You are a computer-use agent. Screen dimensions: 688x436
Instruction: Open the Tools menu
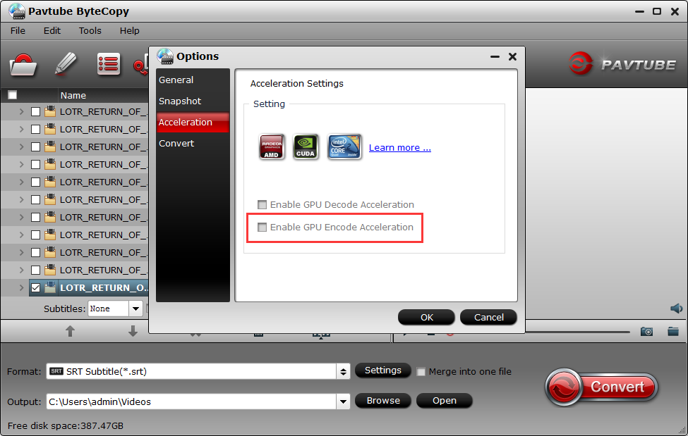(90, 31)
